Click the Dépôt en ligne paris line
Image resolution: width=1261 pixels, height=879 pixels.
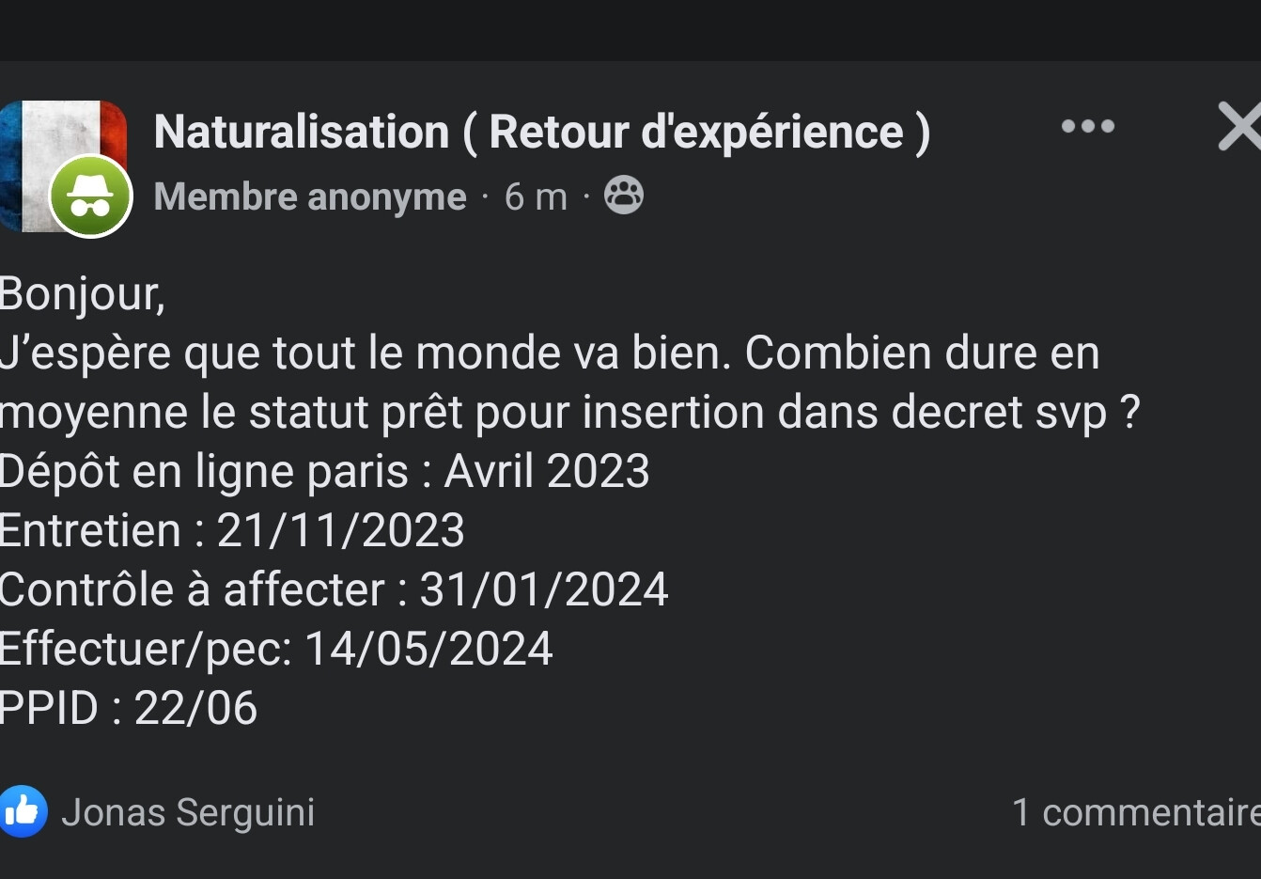(325, 471)
